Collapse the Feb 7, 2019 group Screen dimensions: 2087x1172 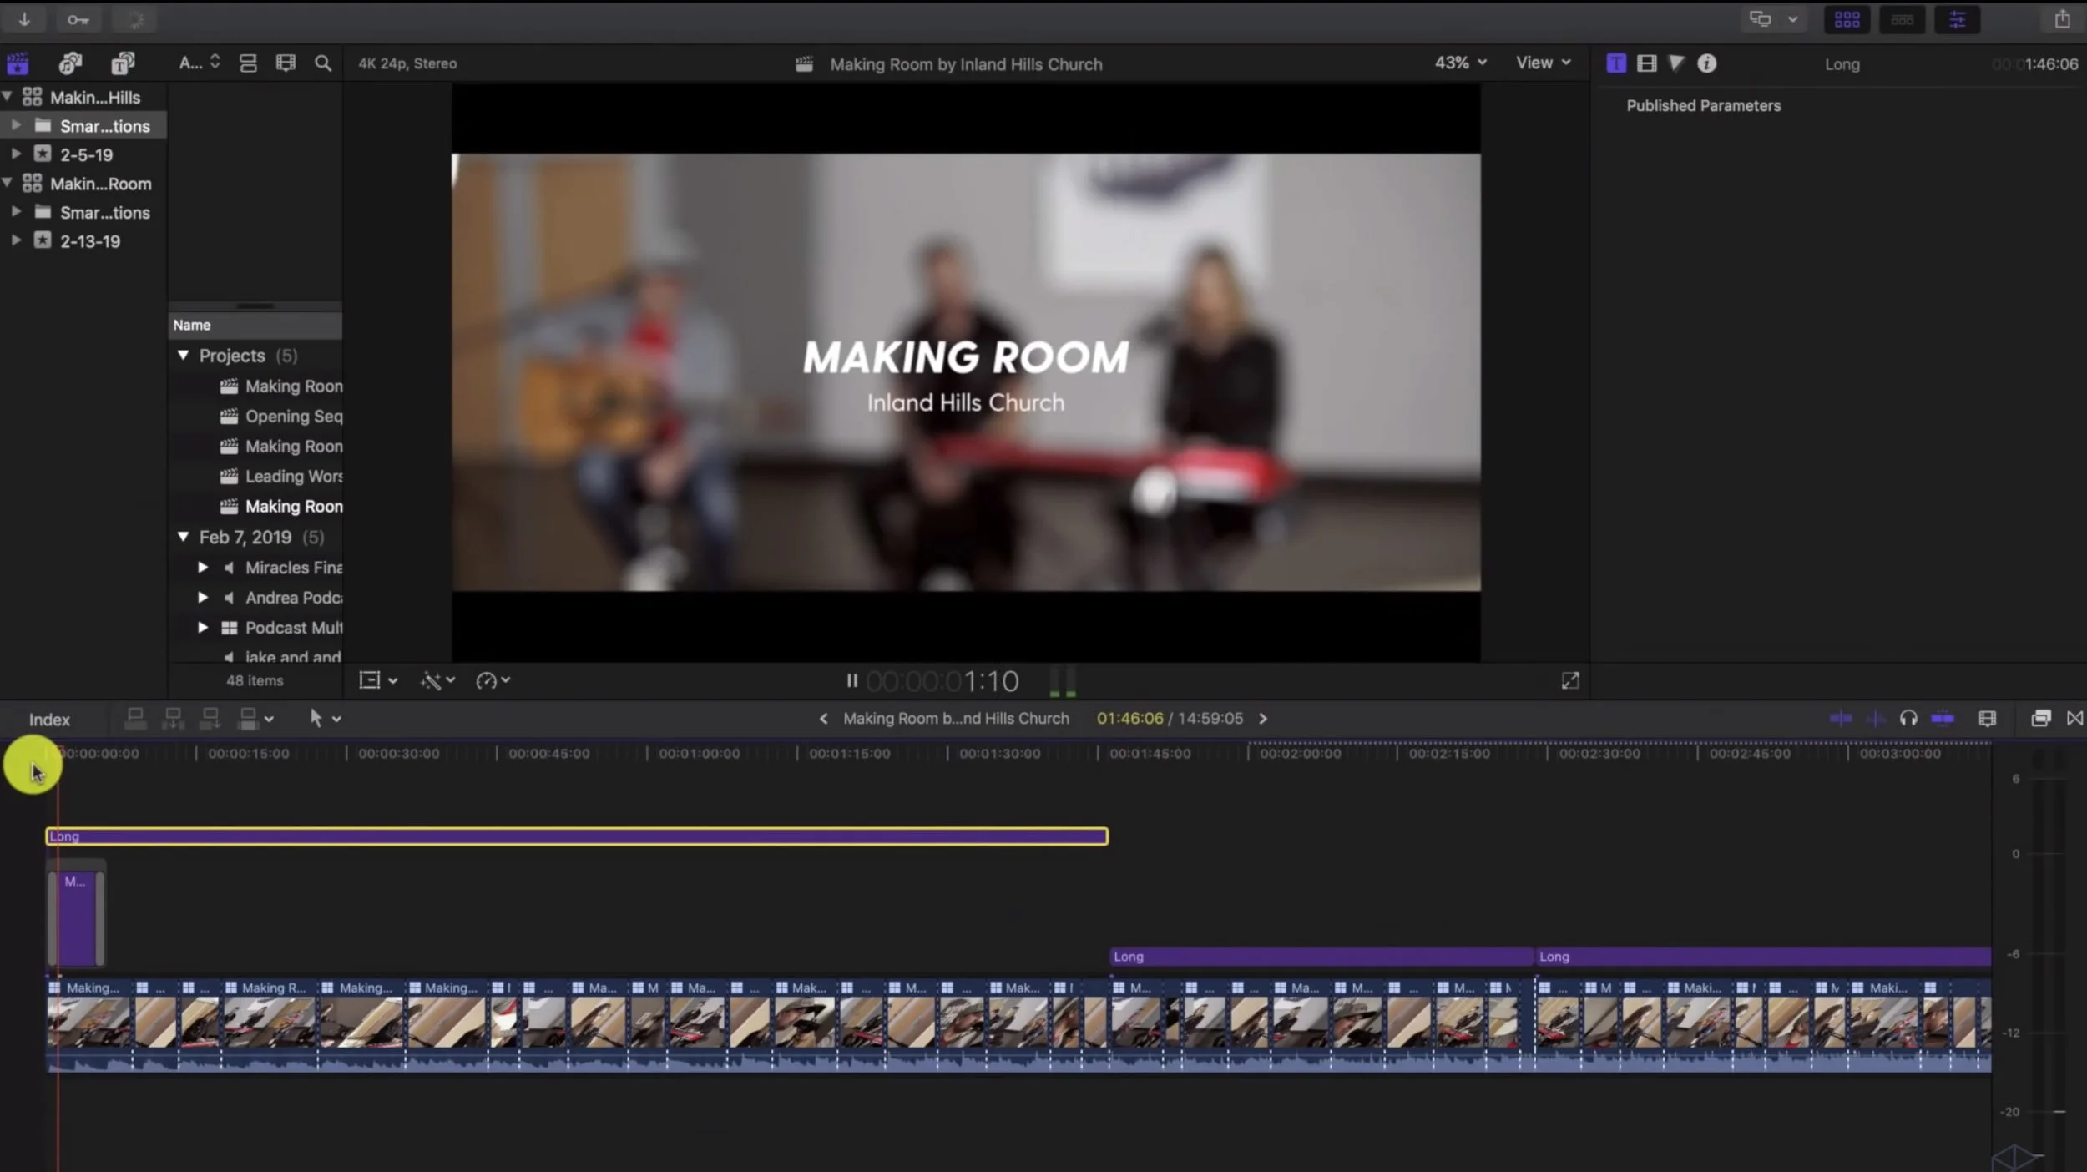click(x=184, y=537)
